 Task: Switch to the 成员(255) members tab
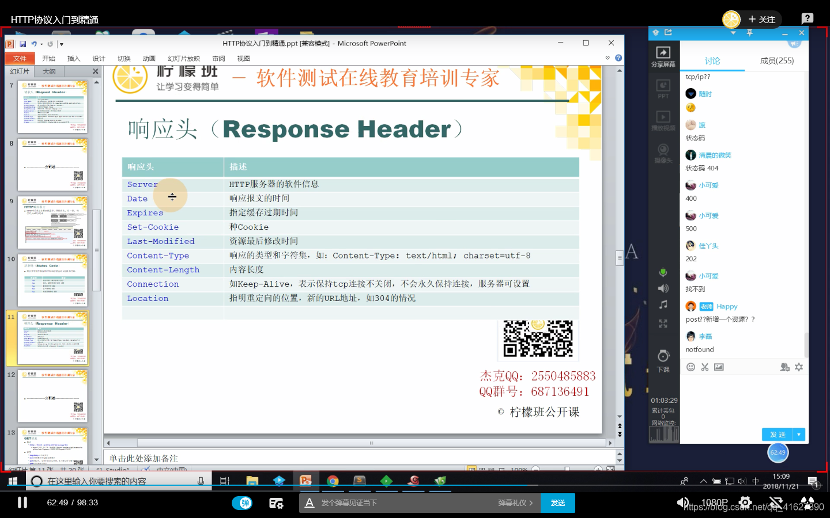777,61
